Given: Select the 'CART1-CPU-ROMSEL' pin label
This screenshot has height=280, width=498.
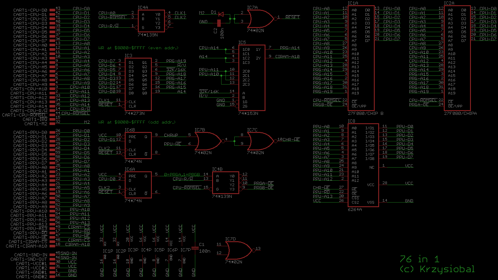Looking at the screenshot, I should [24, 115].
